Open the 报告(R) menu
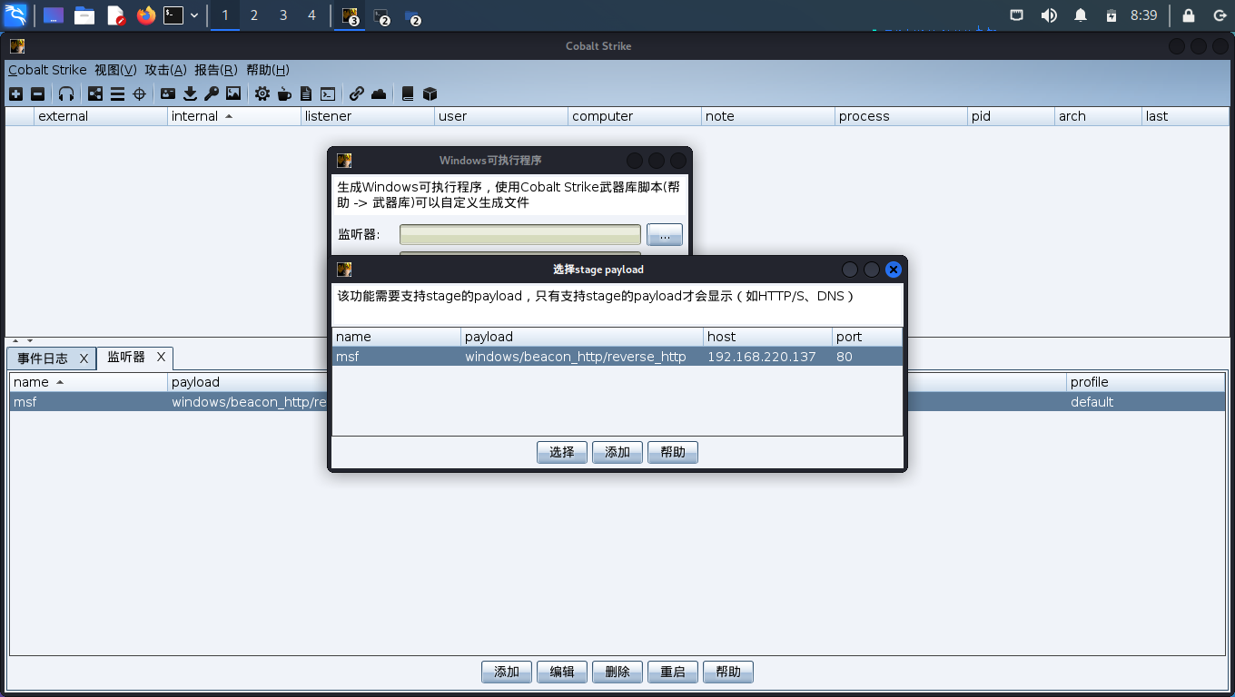Viewport: 1235px width, 697px height. tap(216, 70)
